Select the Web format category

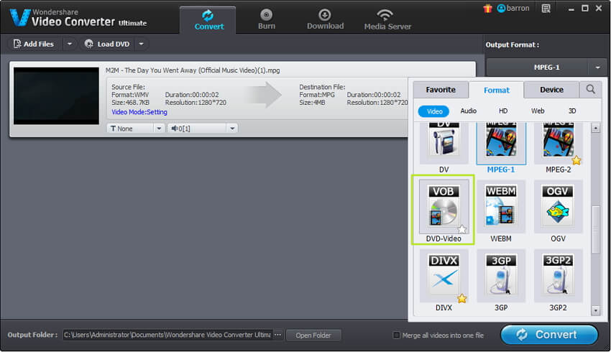click(x=538, y=111)
